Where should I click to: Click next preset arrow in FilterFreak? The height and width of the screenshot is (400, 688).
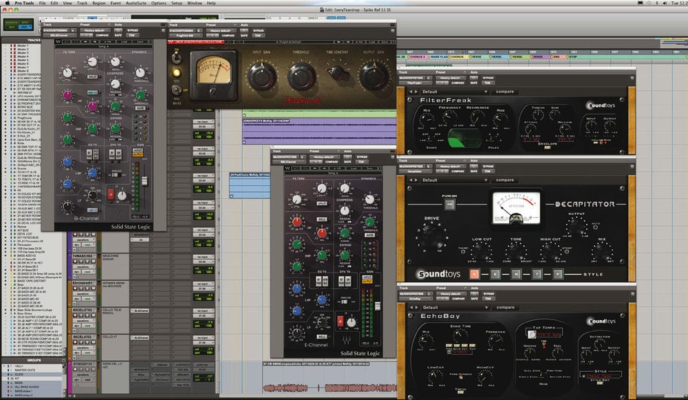point(416,92)
